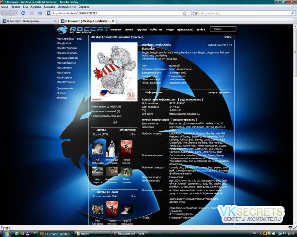Image resolution: width=297 pixels, height=237 pixels.
Task: Click the VK site favicon in address bar
Action: coord(49,13)
